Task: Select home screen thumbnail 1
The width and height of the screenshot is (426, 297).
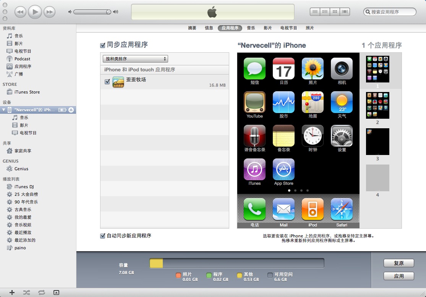Action: (x=377, y=69)
